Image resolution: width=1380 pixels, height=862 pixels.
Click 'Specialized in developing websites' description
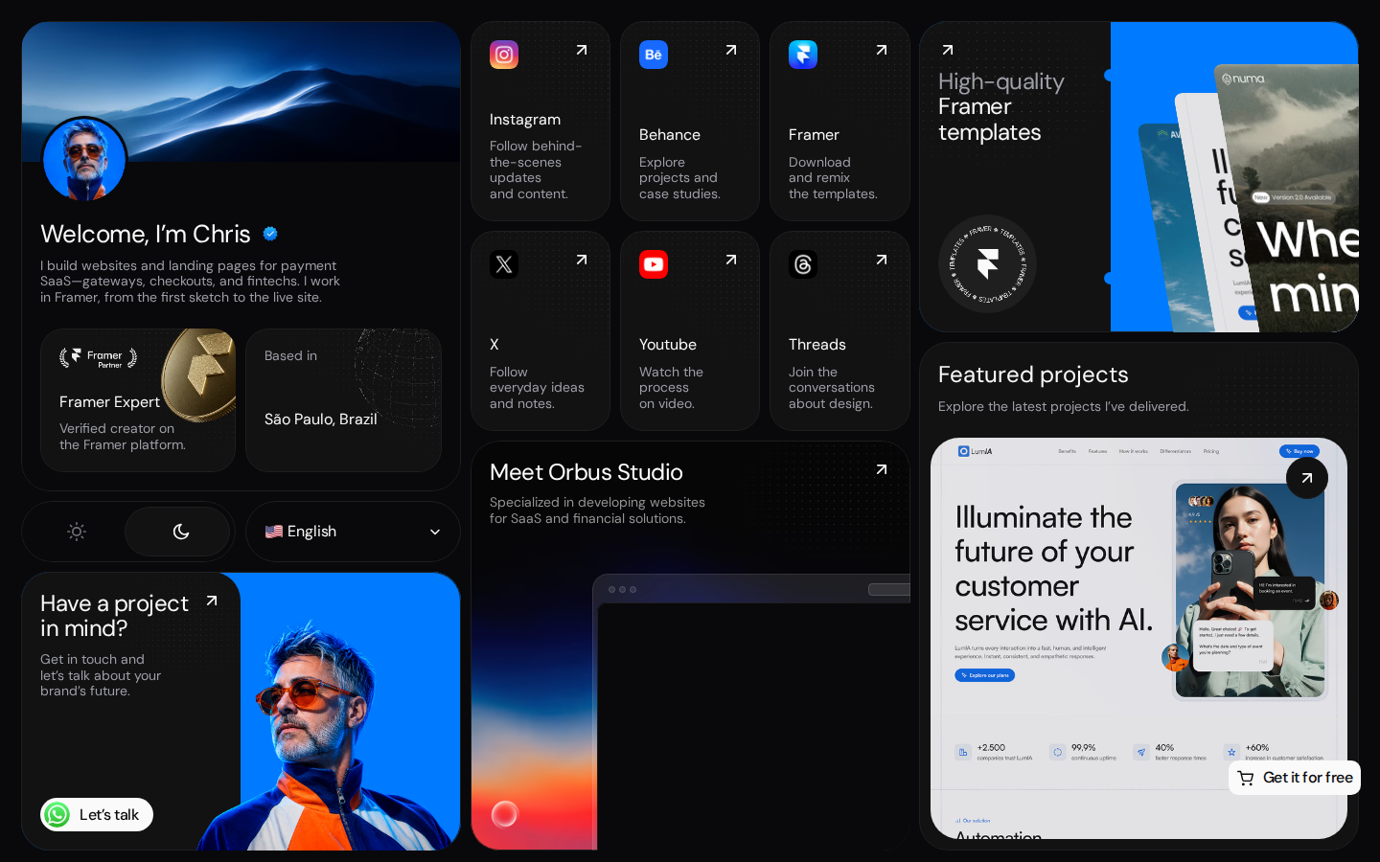(x=597, y=510)
